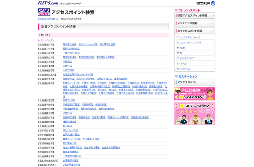Click the 光ステーション ご利用事例 banner
Viewport: 254px width, 167px height.
194,114
